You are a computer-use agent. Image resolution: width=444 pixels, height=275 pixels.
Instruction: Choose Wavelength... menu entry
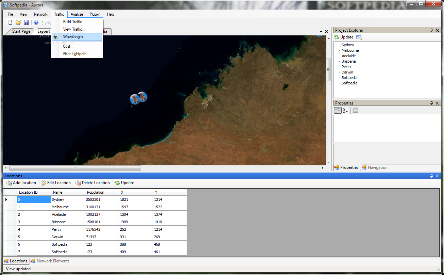77,37
